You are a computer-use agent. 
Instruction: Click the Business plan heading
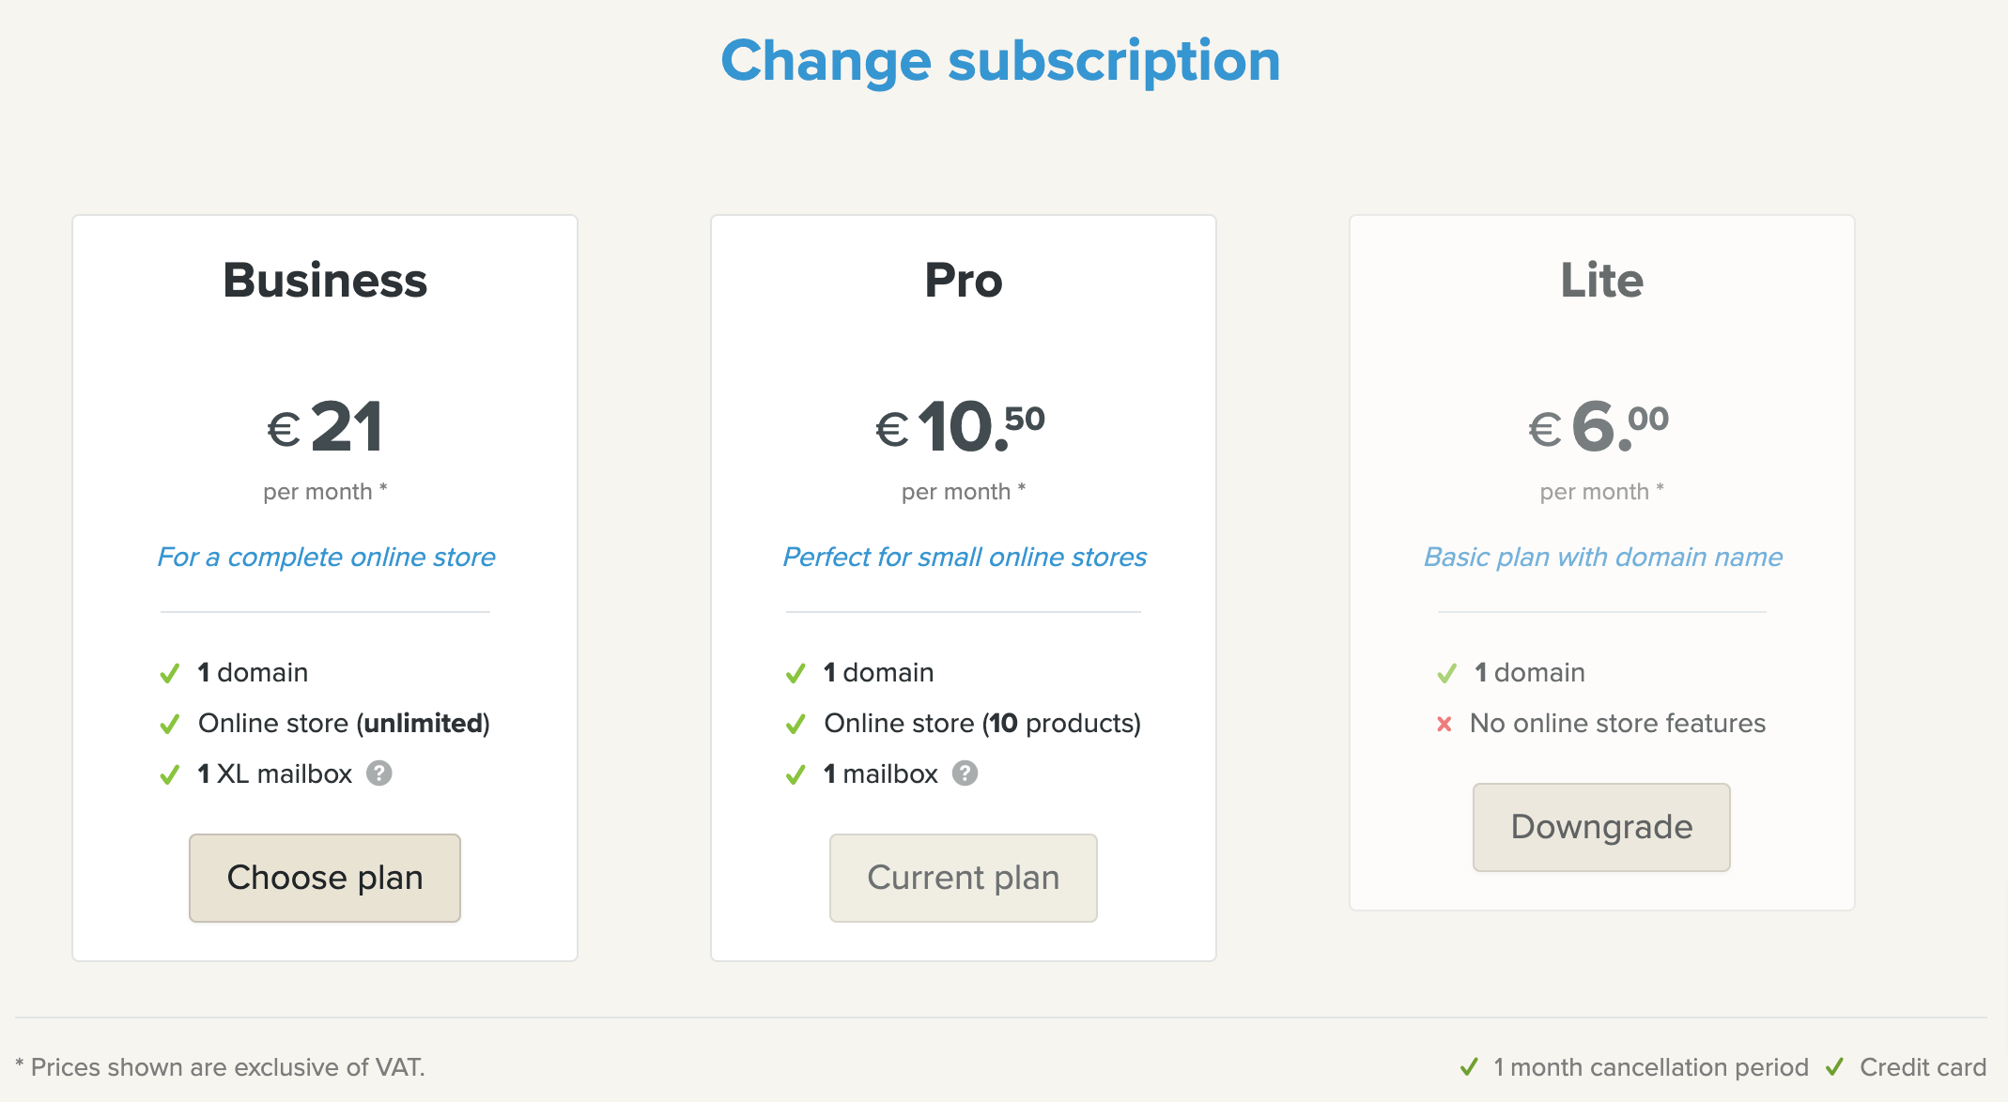click(x=325, y=280)
